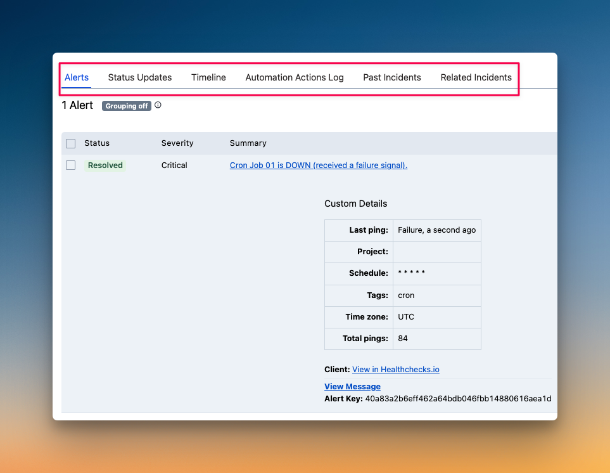Click the Total pings value 84
The image size is (610, 473).
403,339
